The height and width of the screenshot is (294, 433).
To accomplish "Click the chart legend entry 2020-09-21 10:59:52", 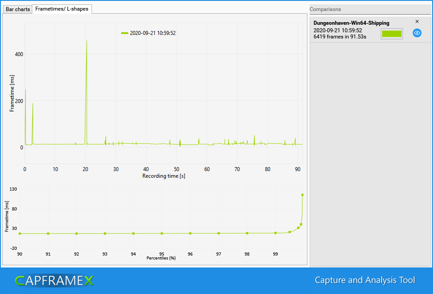I will tap(149, 33).
